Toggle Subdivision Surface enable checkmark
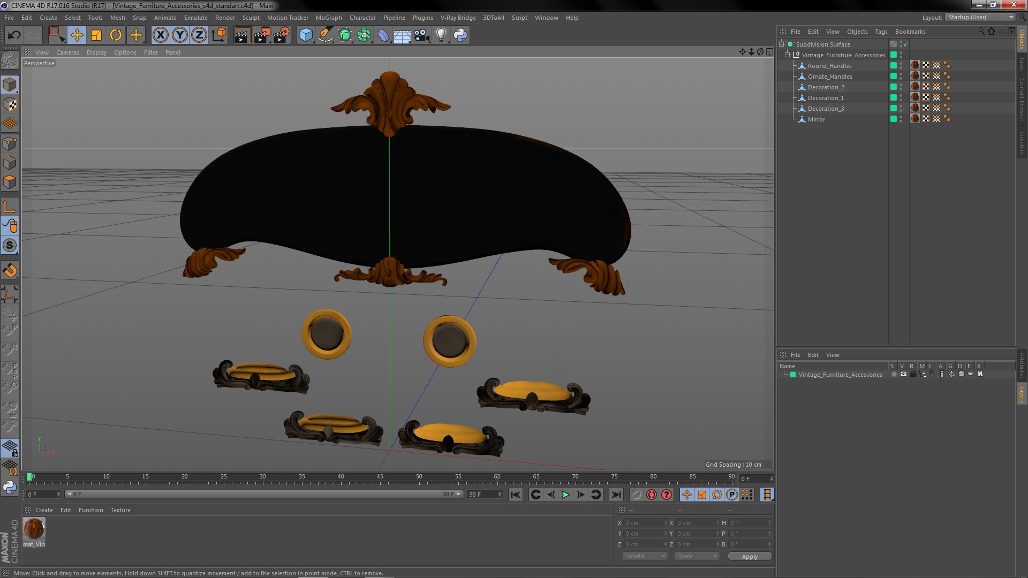 point(906,44)
